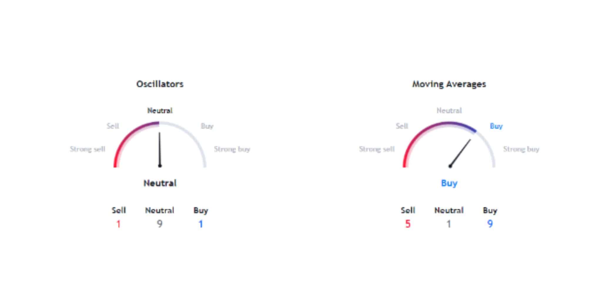Viewport: 602px width, 301px height.
Task: Click the blue Buy count 9 in Moving Averages
Action: click(490, 224)
